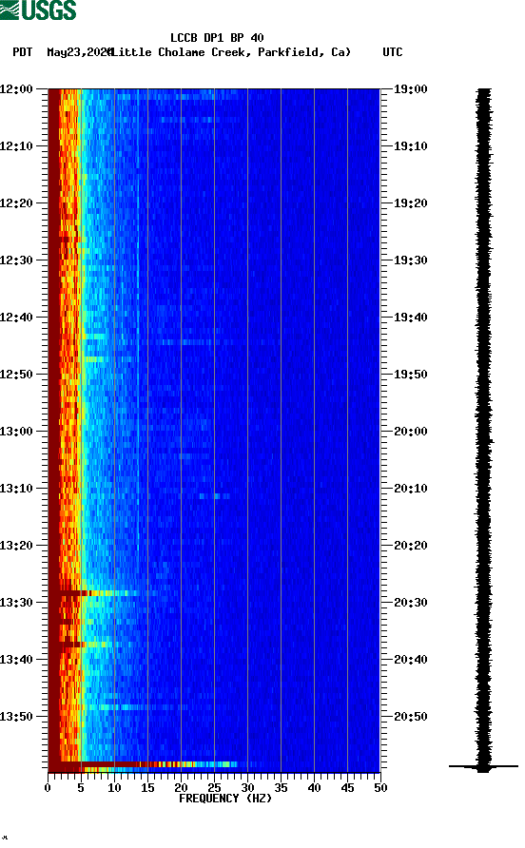Click the '19:00' UTC time label
The height and width of the screenshot is (848, 525).
coord(411,89)
